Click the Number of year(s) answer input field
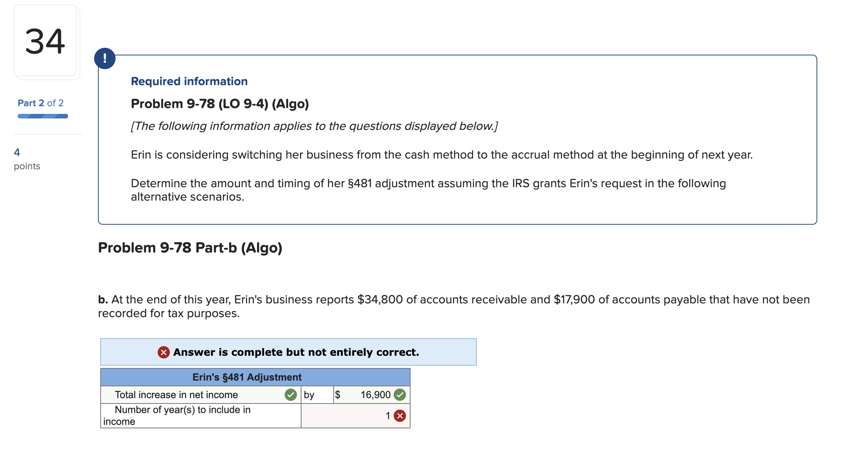841x457 pixels. [355, 415]
